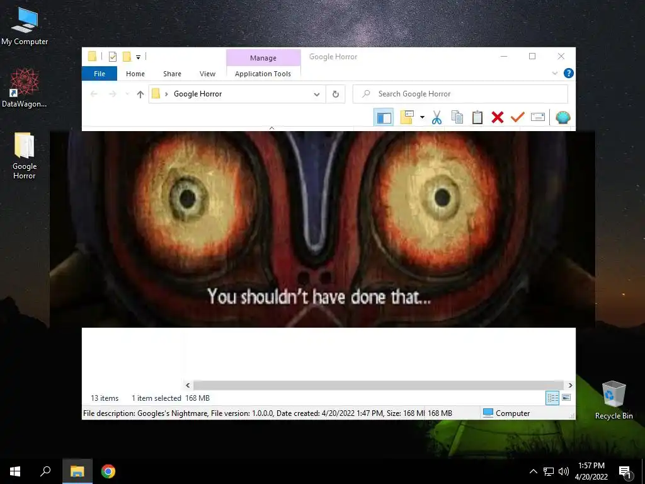Viewport: 645px width, 484px height.
Task: Switch to the Share ribbon tab
Action: pyautogui.click(x=172, y=74)
